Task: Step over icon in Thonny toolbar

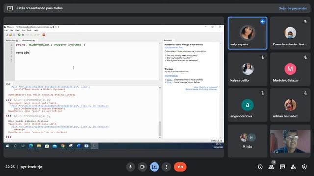Action: tap(27, 35)
